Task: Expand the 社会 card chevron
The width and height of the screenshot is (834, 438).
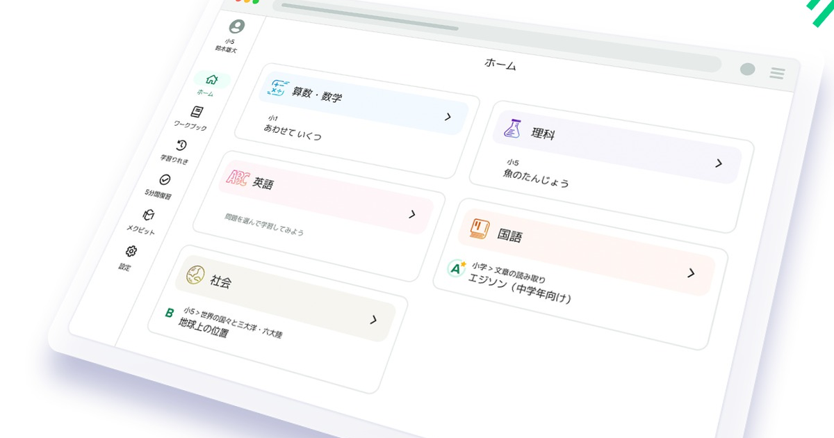Action: (x=373, y=320)
